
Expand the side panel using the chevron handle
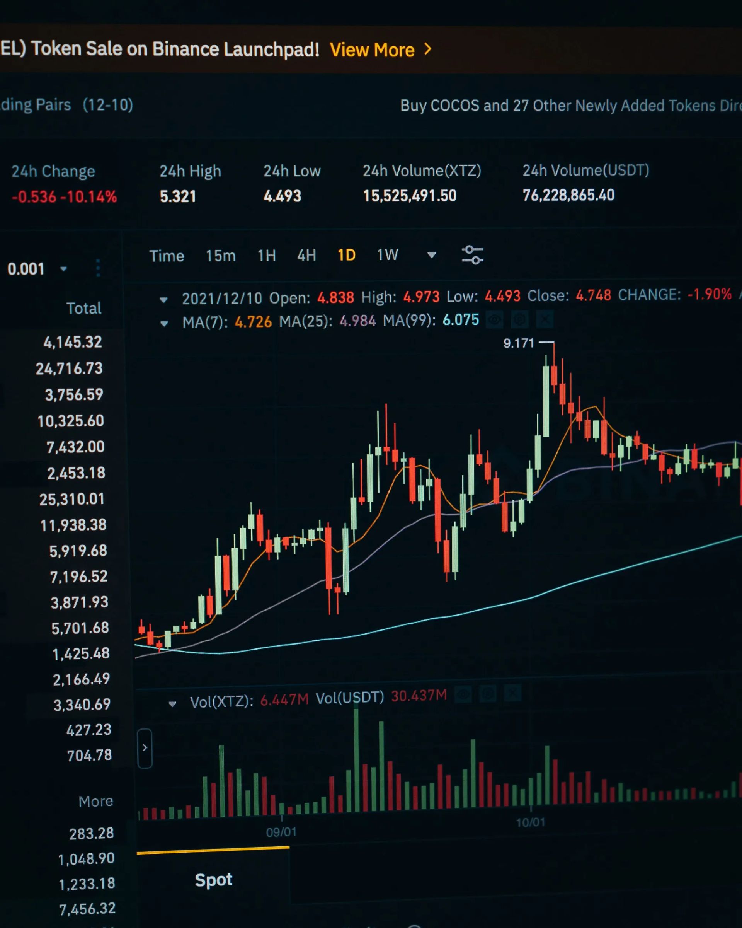point(145,748)
